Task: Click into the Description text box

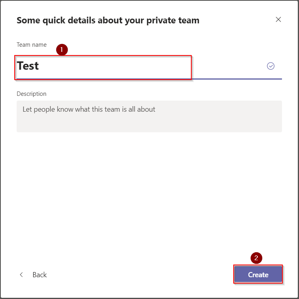Action: tap(149, 116)
